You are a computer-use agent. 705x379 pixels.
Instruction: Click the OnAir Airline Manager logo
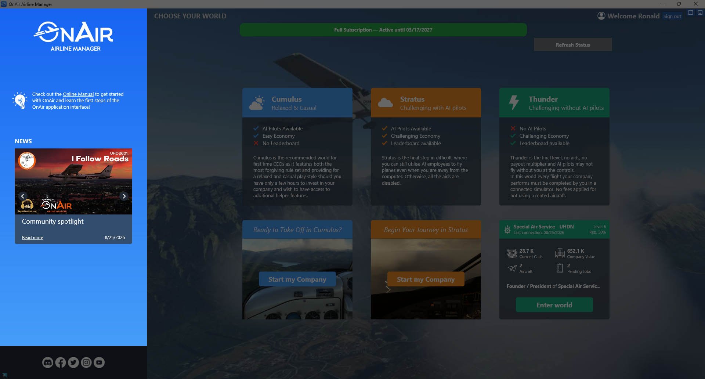point(73,36)
